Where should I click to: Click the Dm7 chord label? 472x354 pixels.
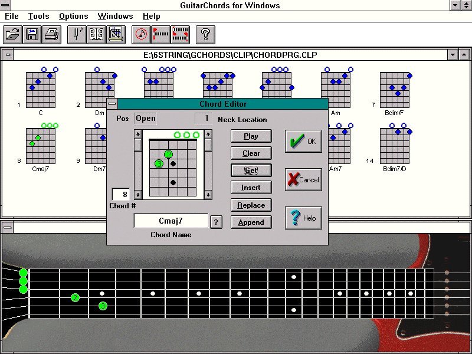pos(99,169)
